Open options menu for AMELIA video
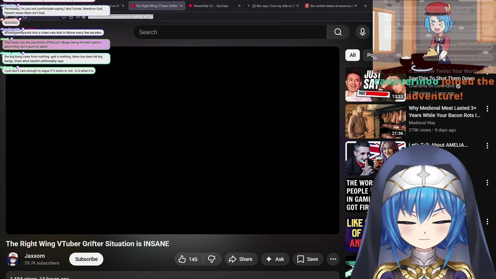 [487, 146]
